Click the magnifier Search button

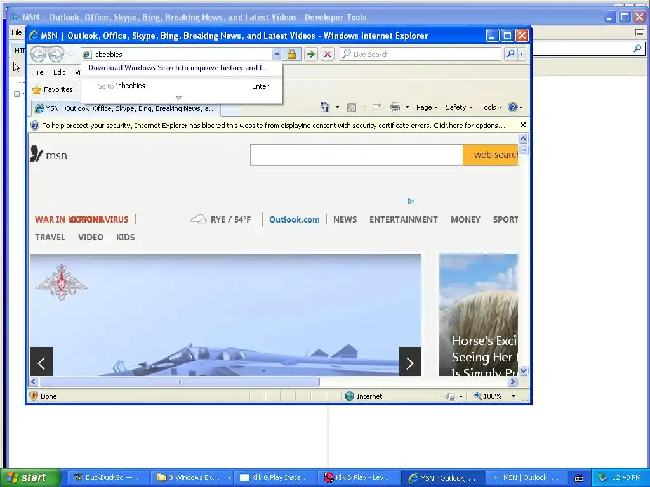511,54
